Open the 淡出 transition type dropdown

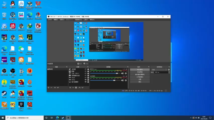pyautogui.click(x=159, y=70)
